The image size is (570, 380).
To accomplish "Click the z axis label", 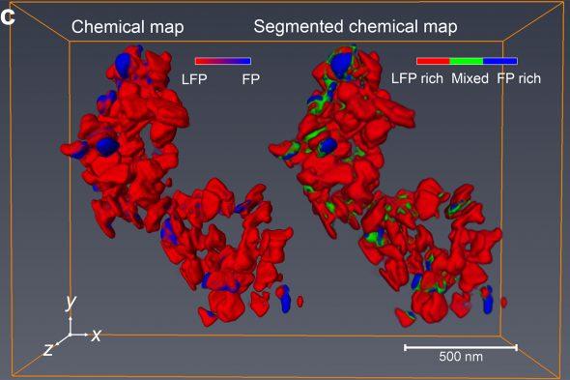I will point(48,349).
